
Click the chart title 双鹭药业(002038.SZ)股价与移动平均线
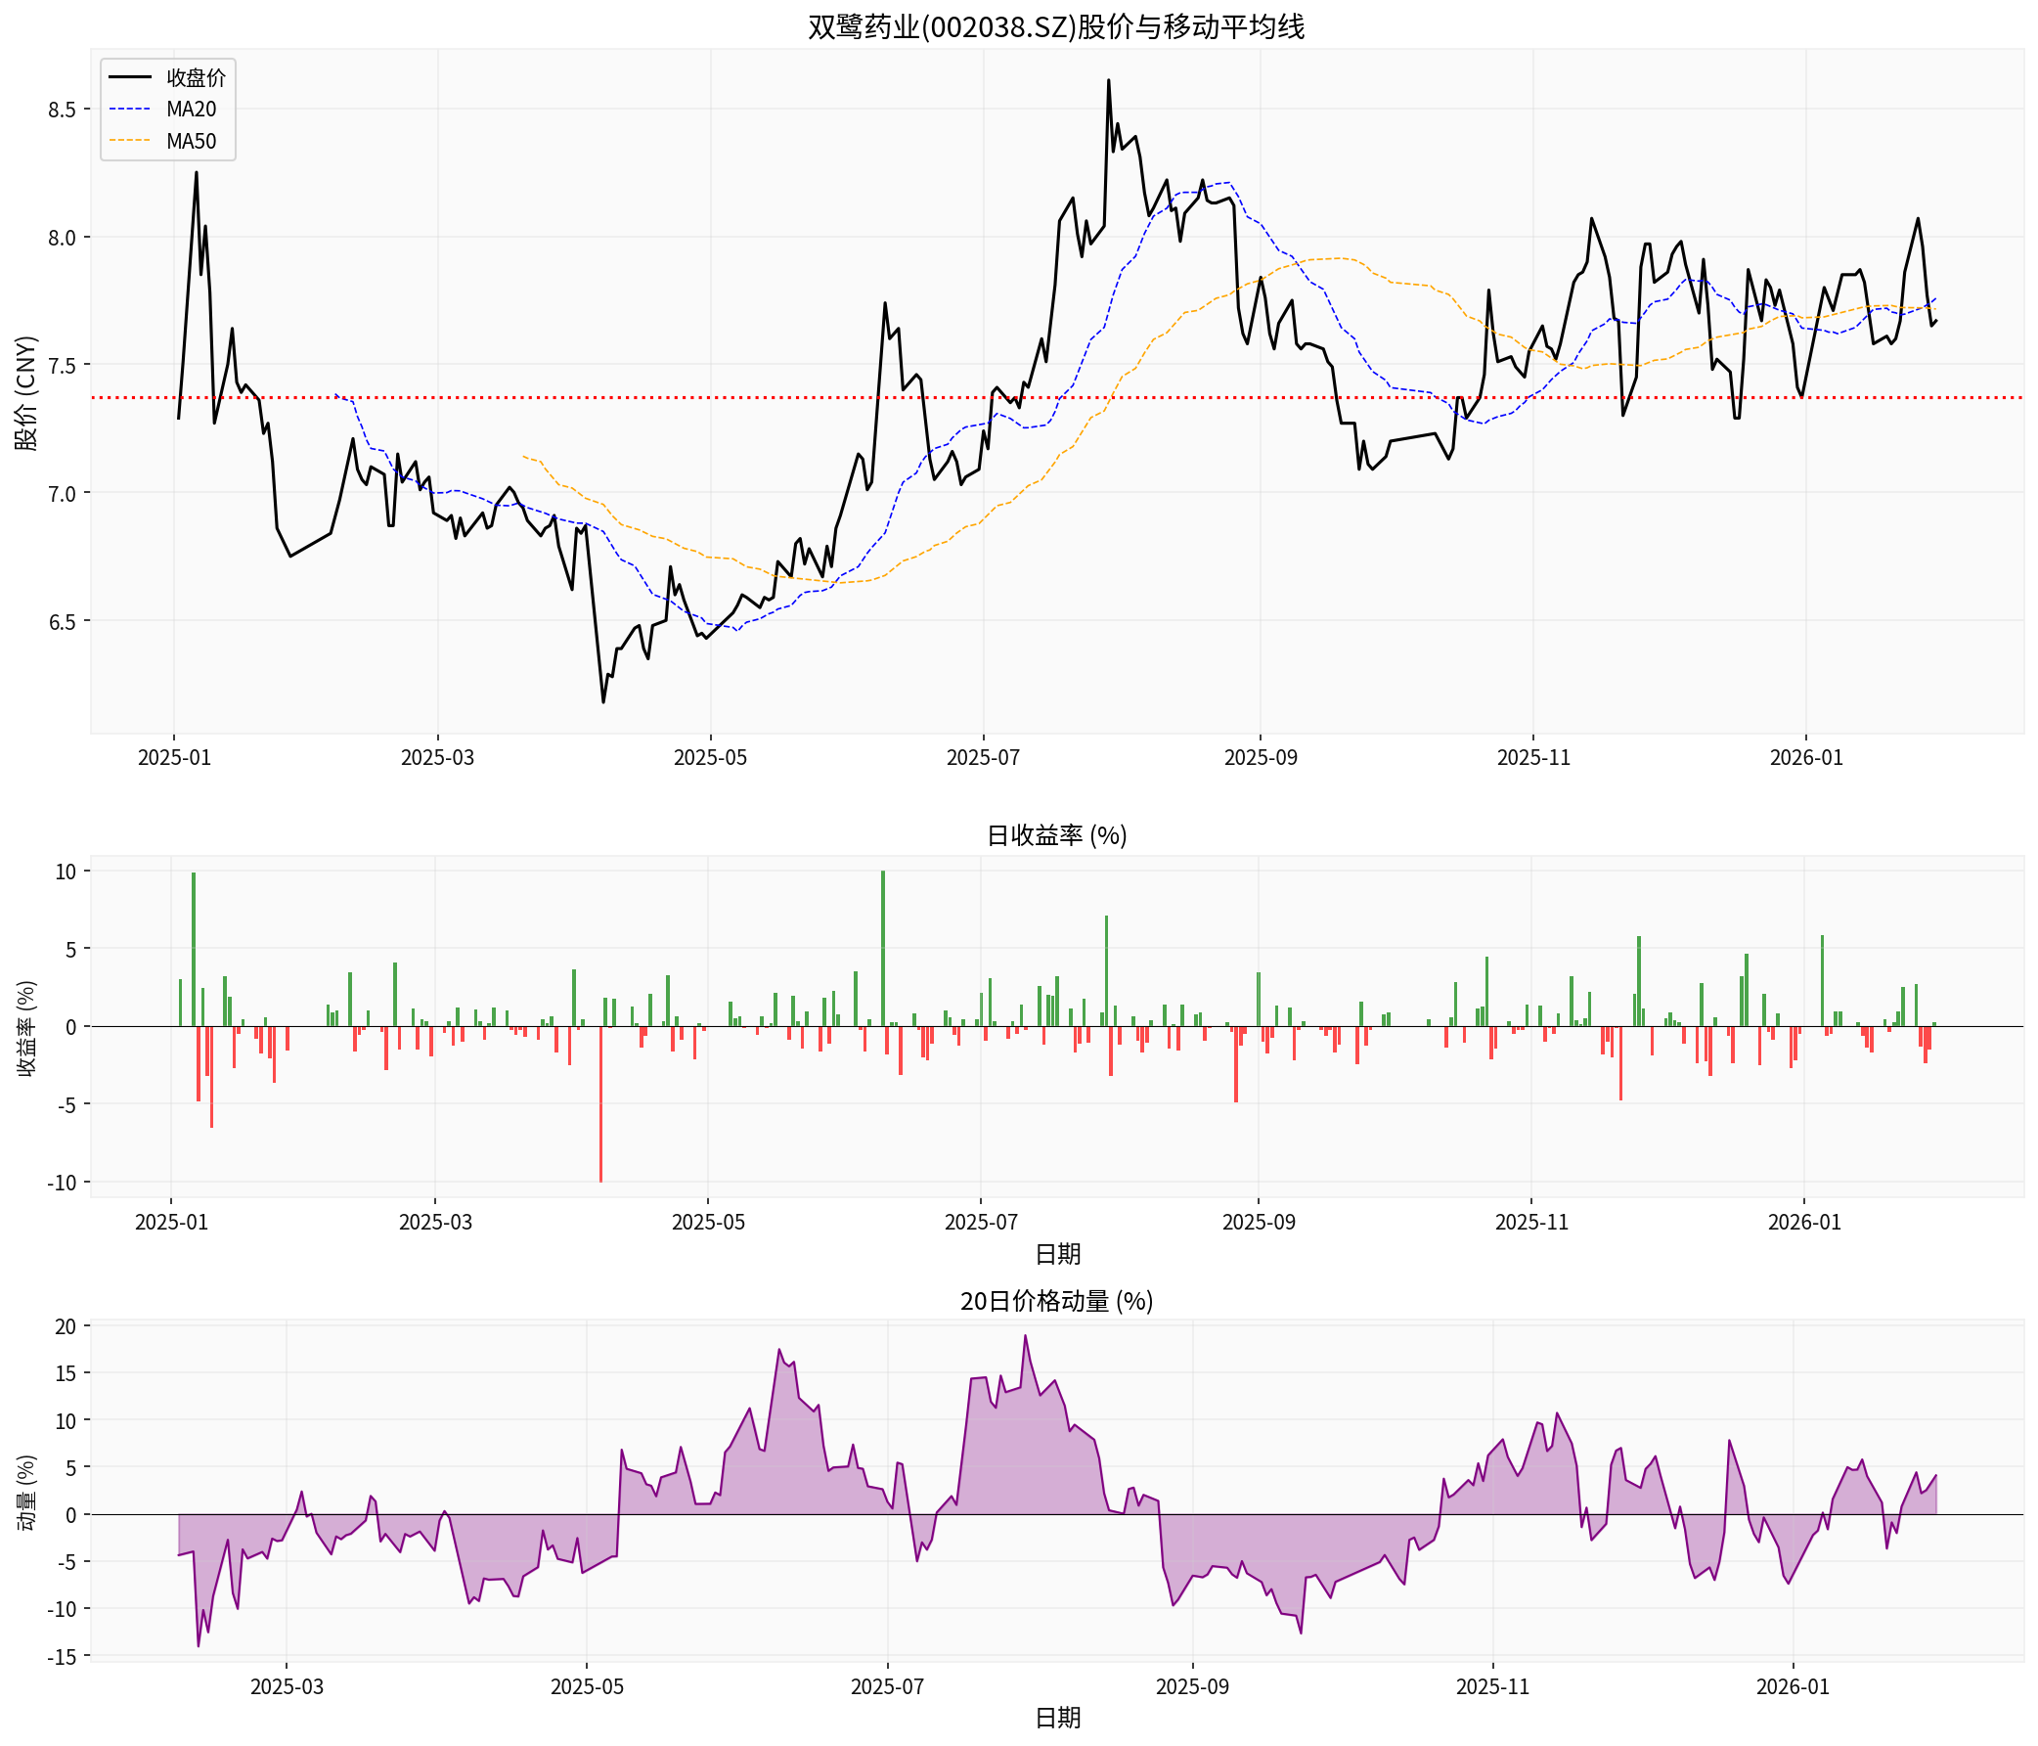click(x=1056, y=26)
